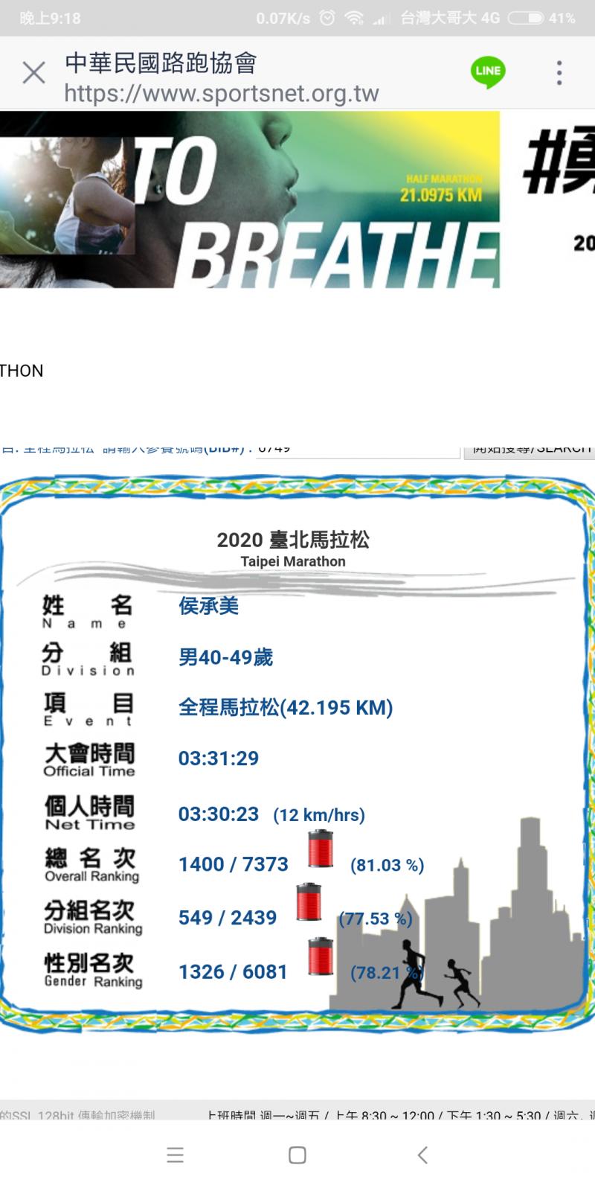The image size is (595, 1191).
Task: Tap the 中華民國路跑協會 page title
Action: (161, 63)
